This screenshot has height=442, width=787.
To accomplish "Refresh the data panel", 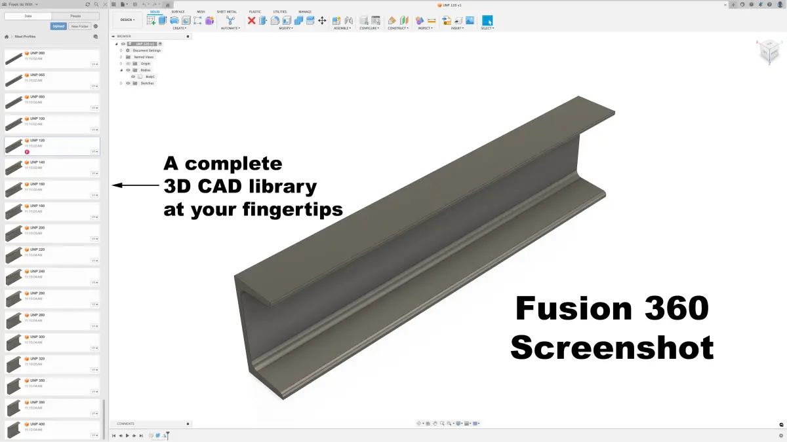I will [88, 4].
